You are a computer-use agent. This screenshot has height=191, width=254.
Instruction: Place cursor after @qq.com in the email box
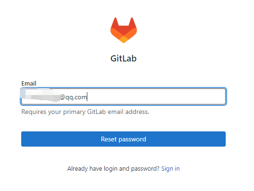87,97
